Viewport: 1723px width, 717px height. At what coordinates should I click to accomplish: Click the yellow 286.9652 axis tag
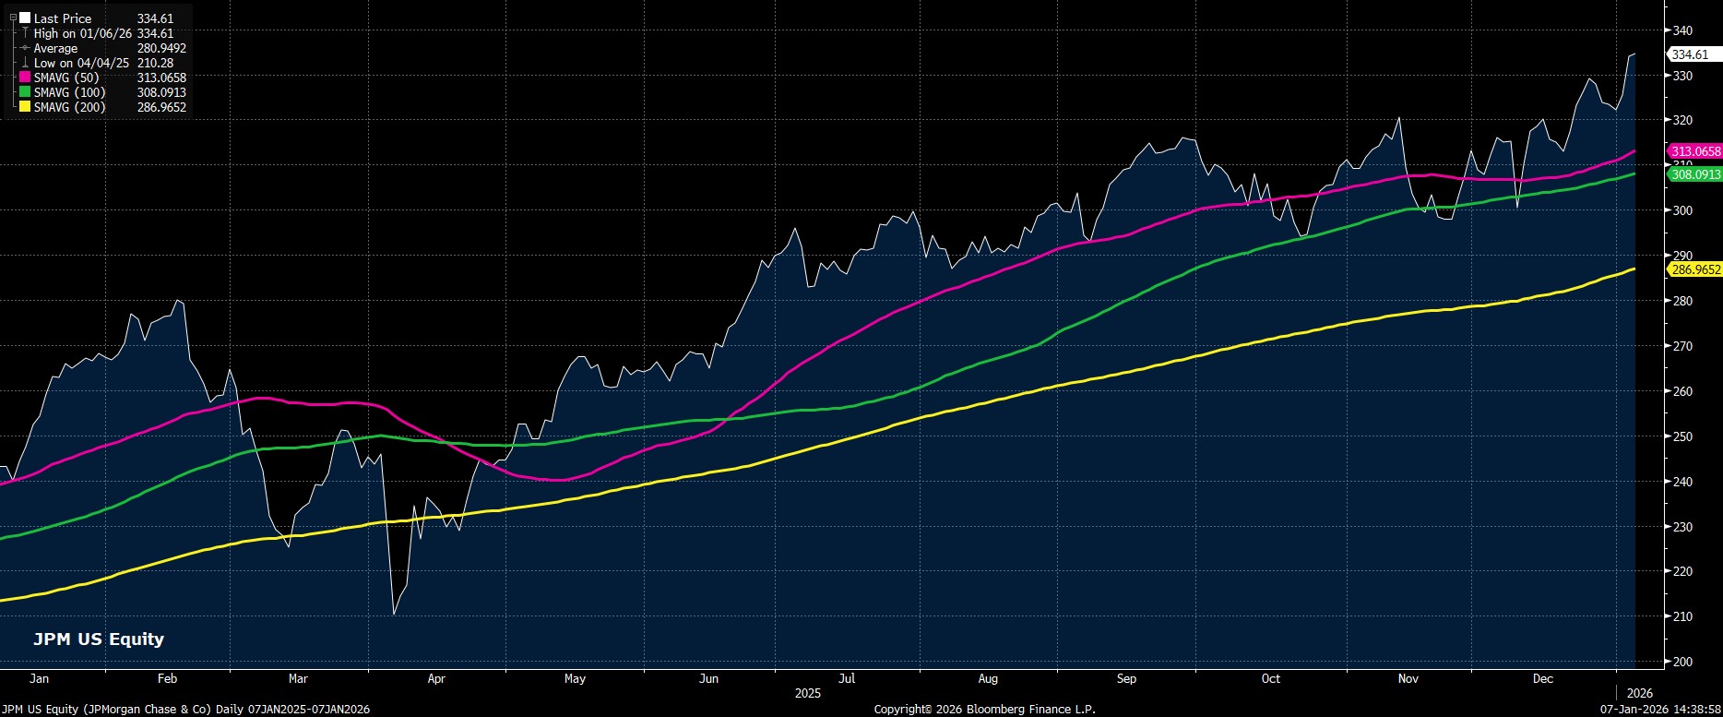[x=1695, y=269]
